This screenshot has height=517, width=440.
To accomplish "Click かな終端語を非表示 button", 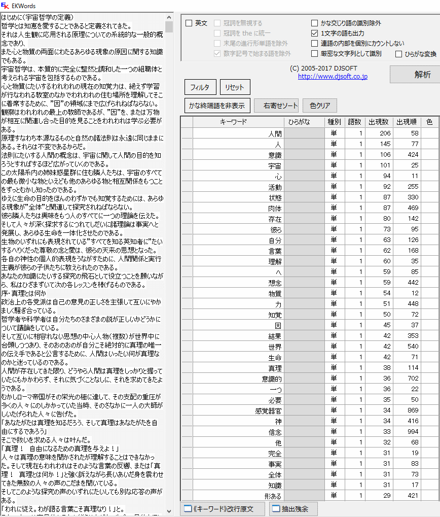I will tap(217, 106).
